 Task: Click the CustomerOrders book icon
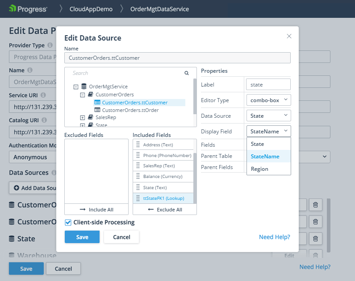[x=91, y=94]
